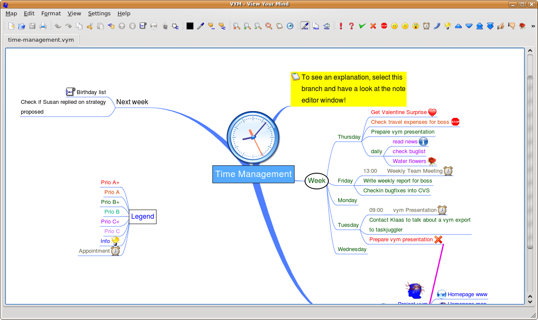Click the 'Prepare vym presentation' red text

401,240
